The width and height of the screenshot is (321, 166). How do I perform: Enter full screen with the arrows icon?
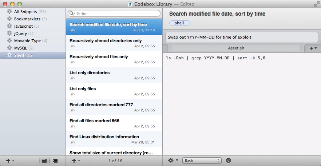click(x=317, y=4)
